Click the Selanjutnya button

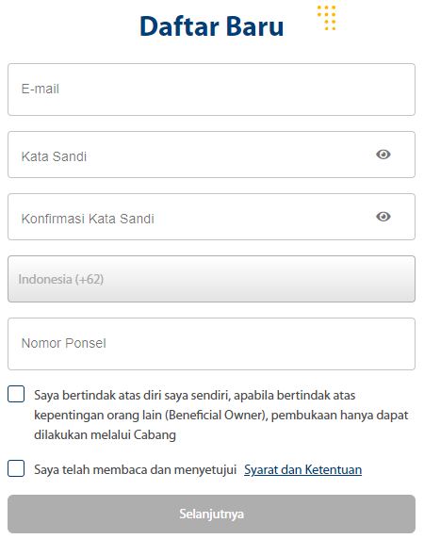(x=211, y=514)
